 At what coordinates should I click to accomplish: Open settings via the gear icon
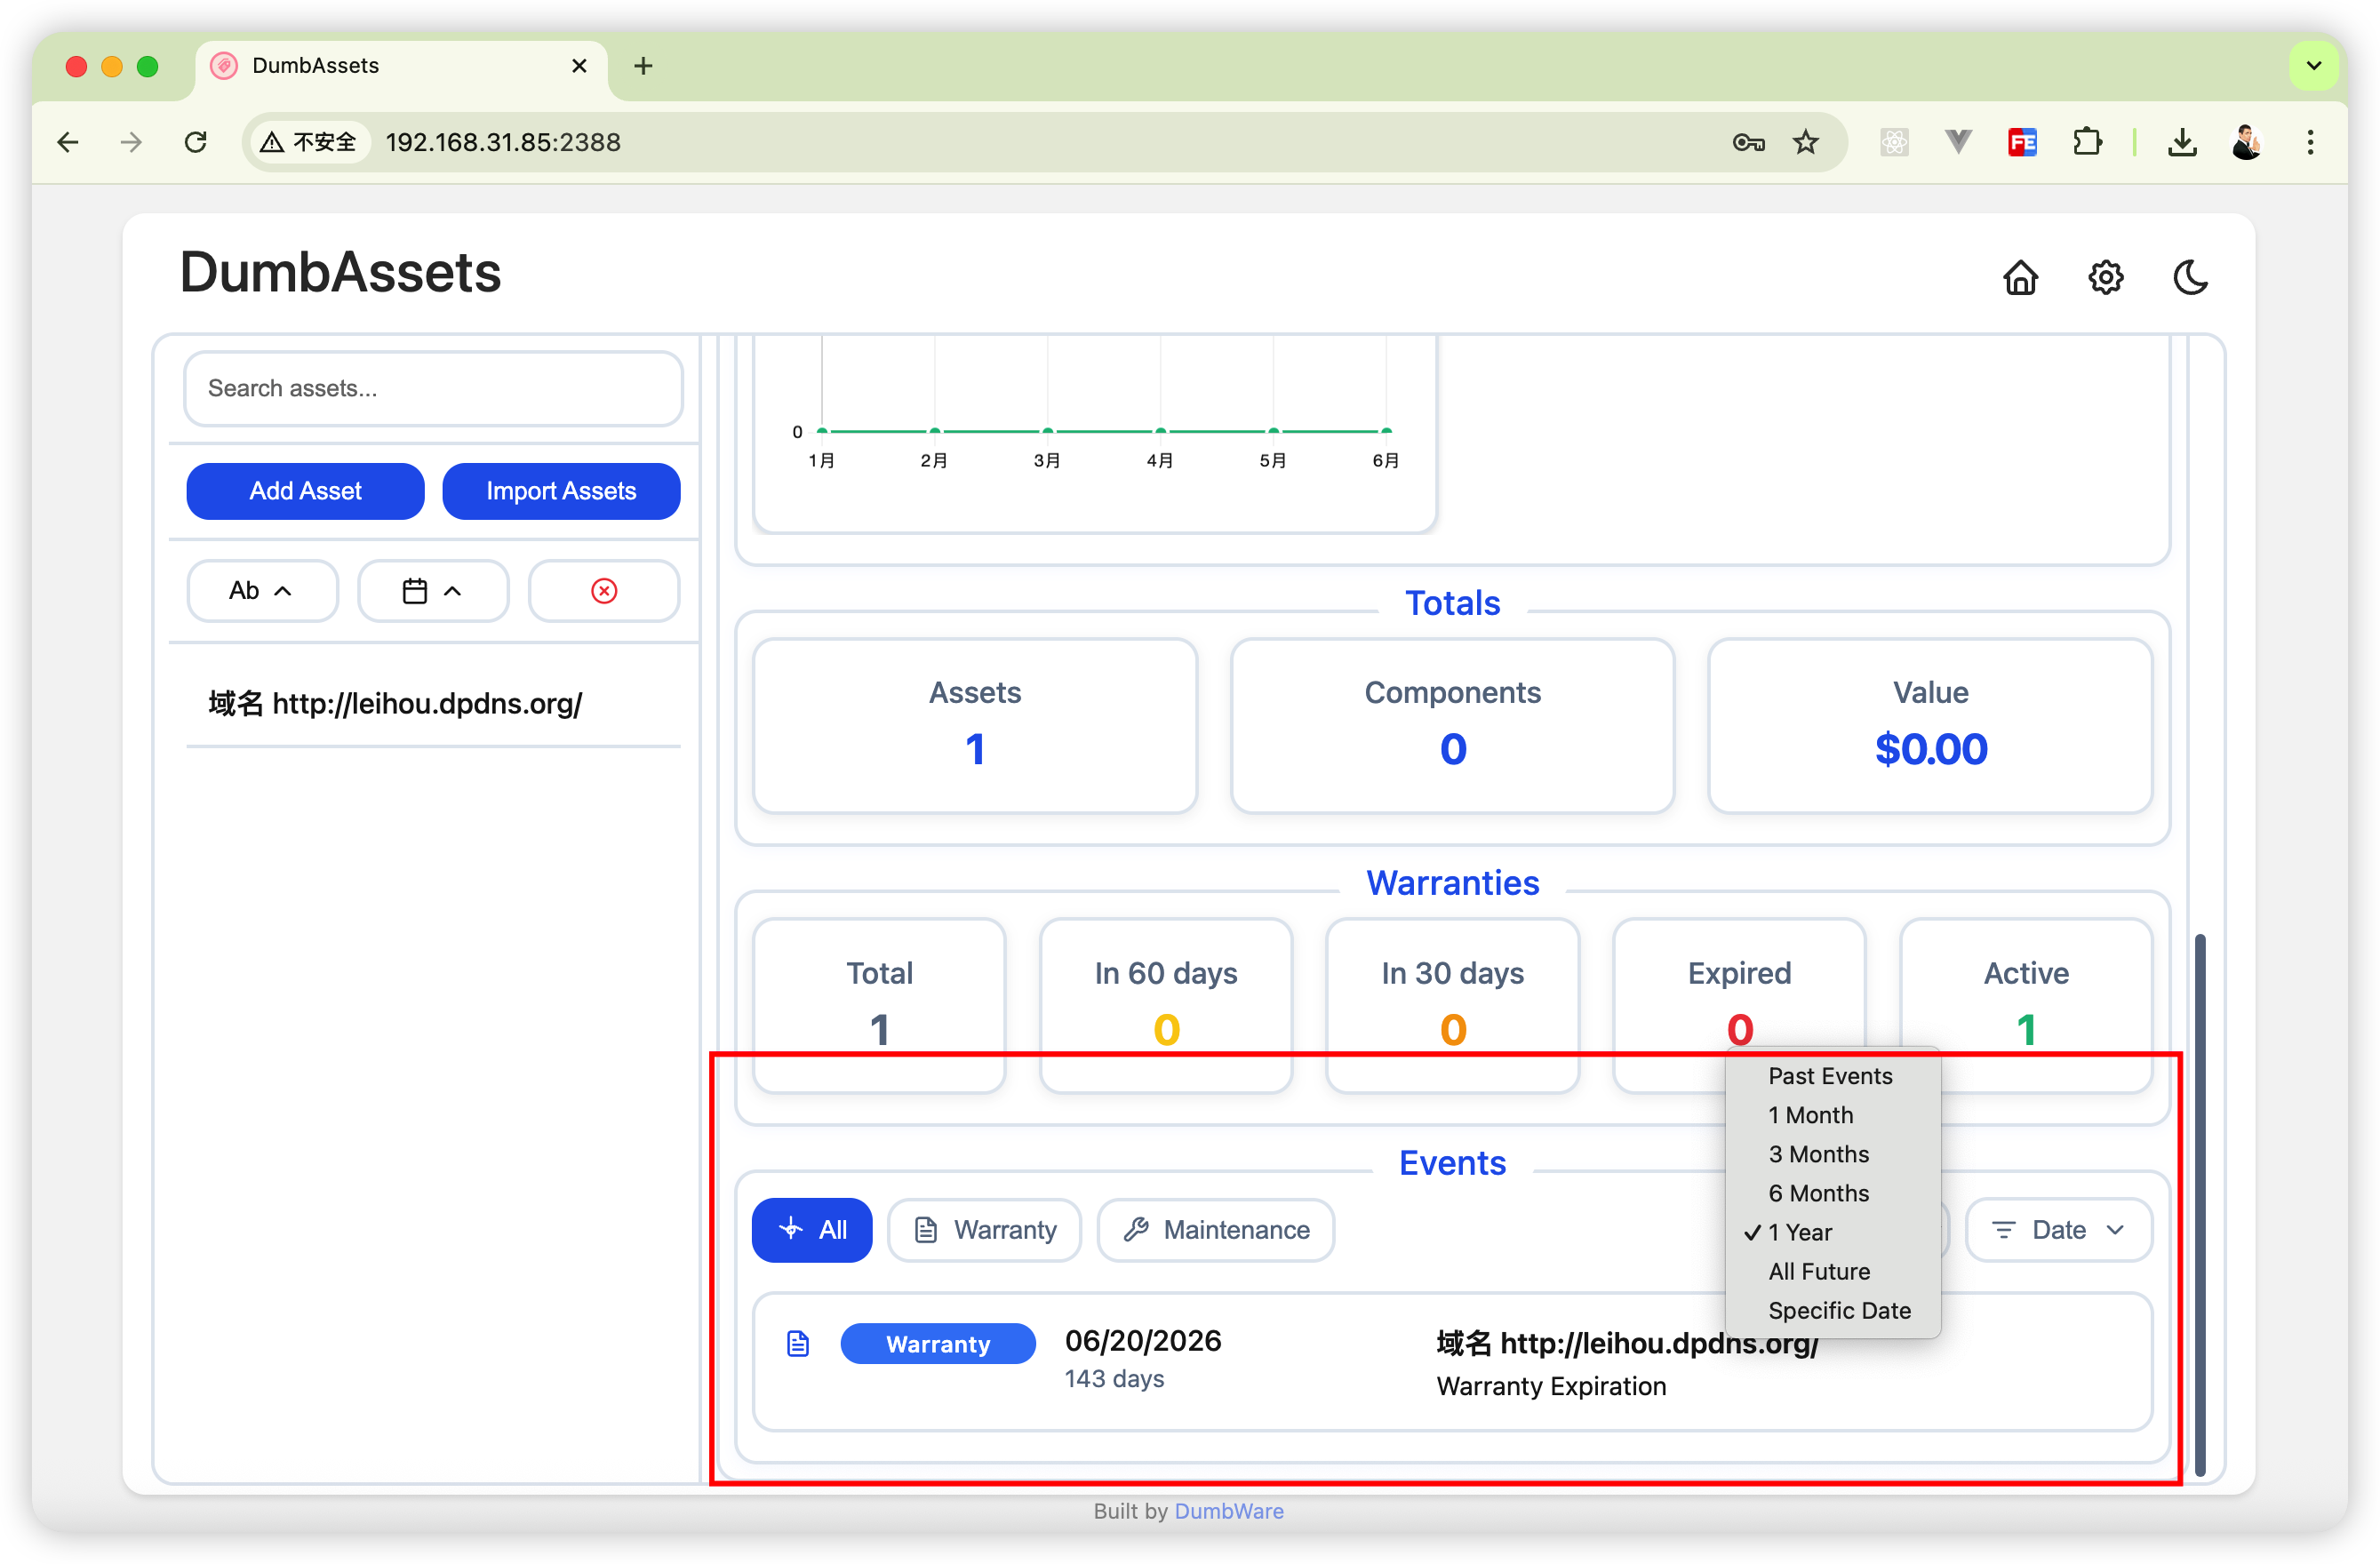pyautogui.click(x=2105, y=277)
